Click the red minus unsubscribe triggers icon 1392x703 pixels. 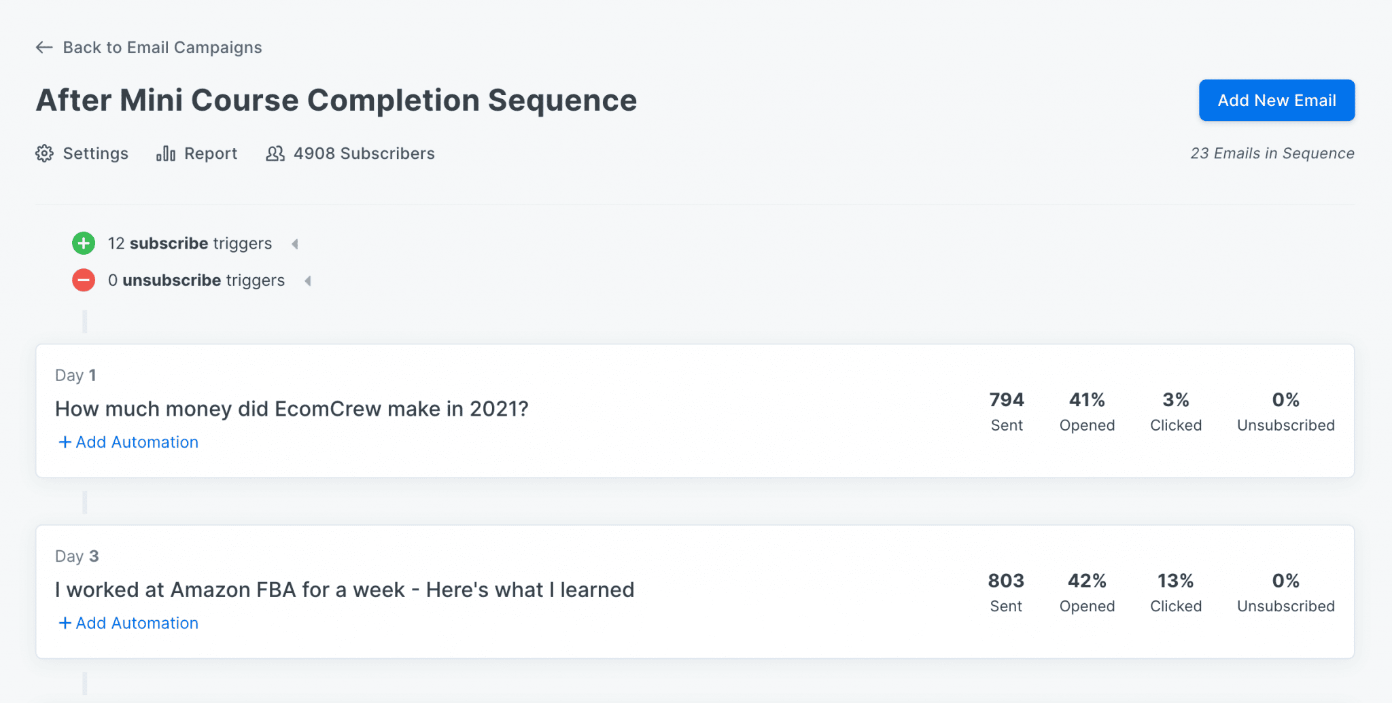pos(84,280)
